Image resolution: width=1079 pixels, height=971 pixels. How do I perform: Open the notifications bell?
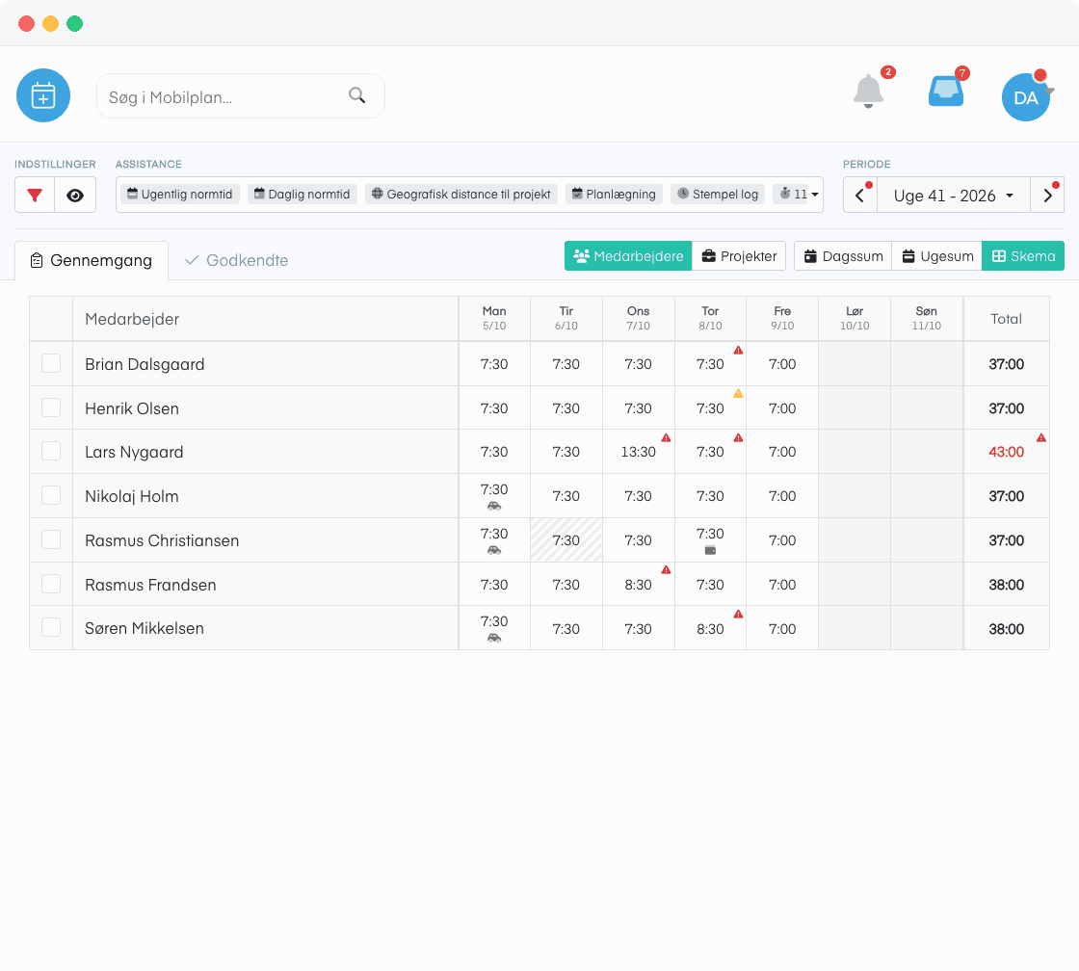[868, 91]
